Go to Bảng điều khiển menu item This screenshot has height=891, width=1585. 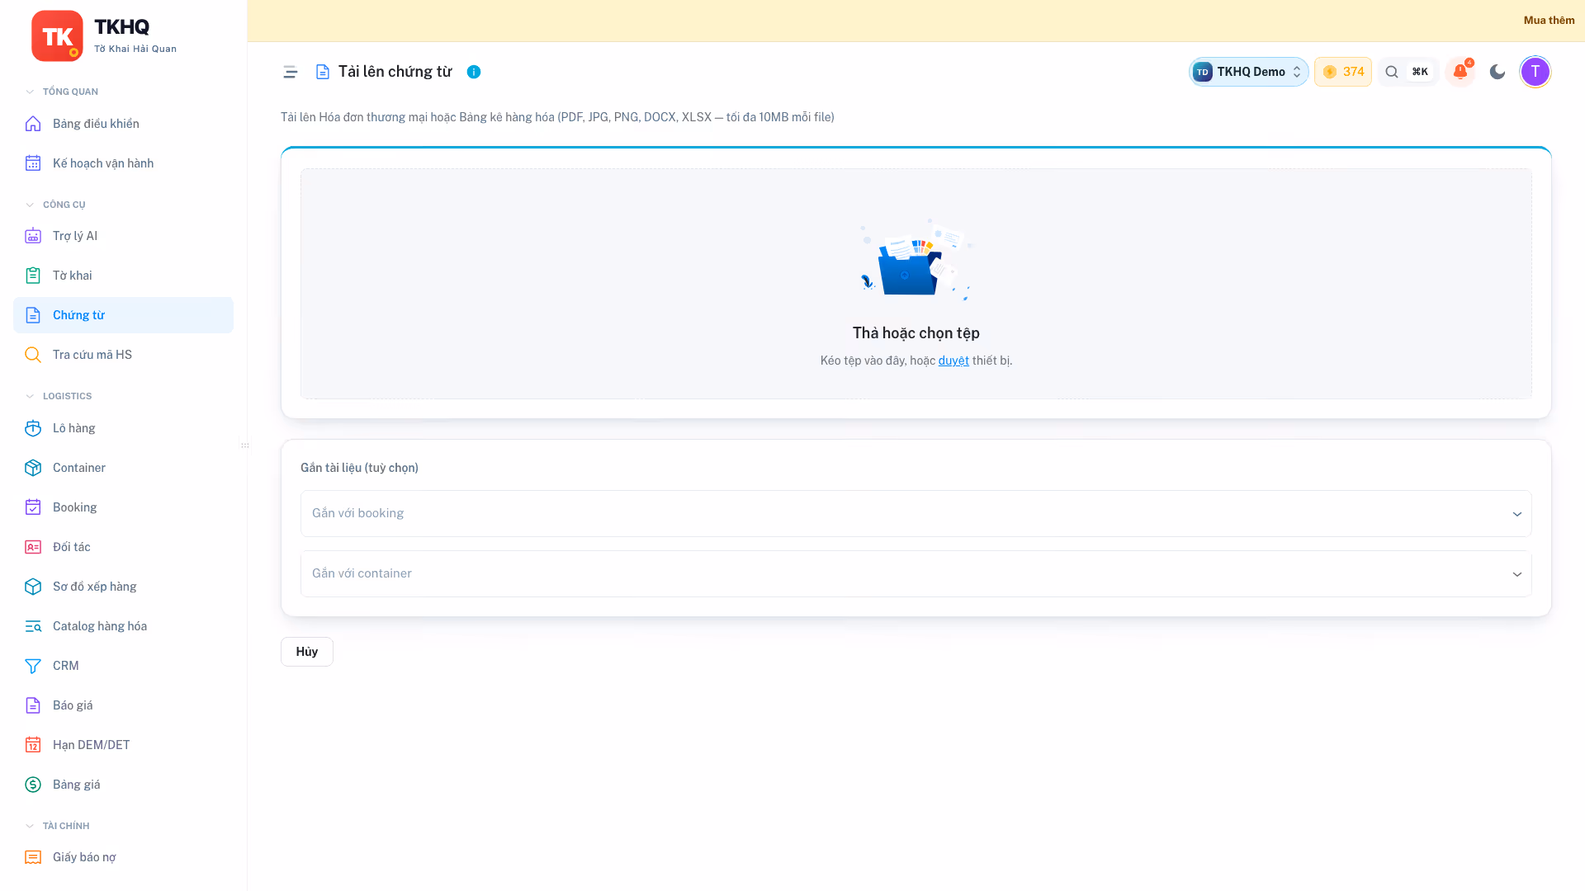click(x=123, y=124)
